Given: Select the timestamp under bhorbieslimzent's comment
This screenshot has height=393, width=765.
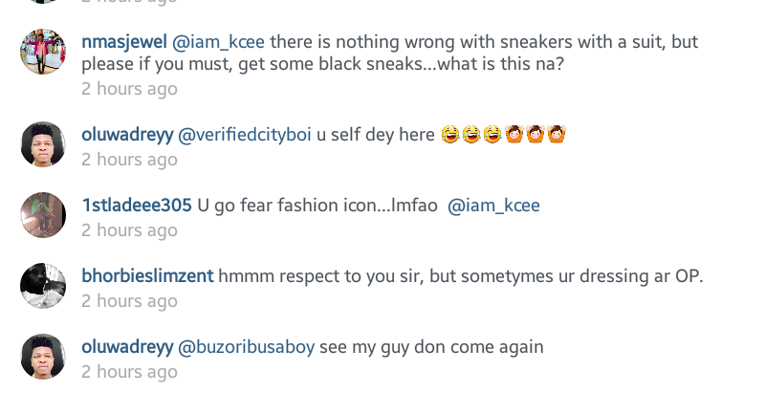Looking at the screenshot, I should pos(129,301).
